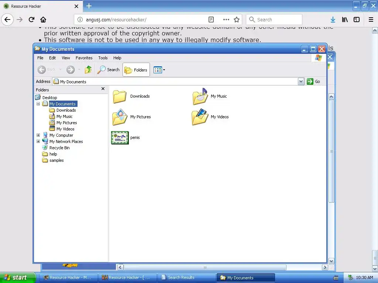Select Downloads in the folder tree
This screenshot has width=378, height=283.
(x=66, y=110)
